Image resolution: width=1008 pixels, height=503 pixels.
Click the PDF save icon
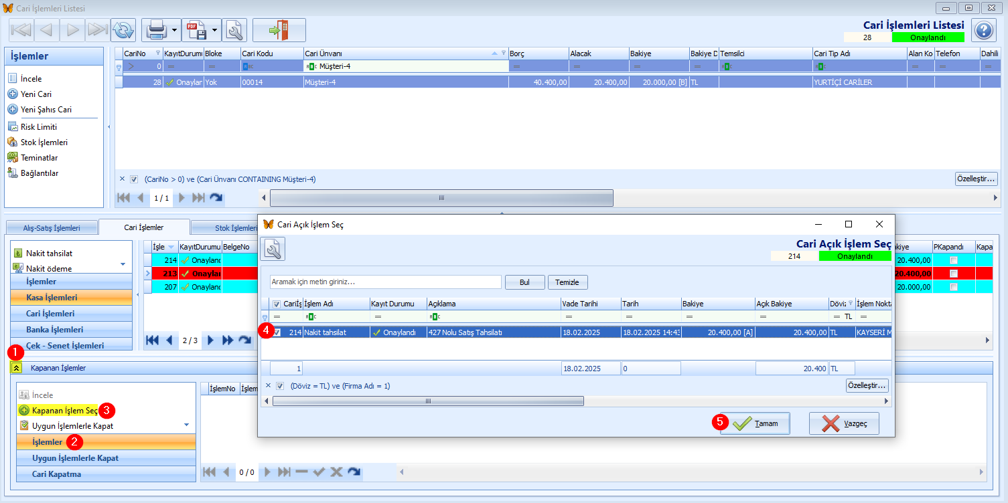(x=196, y=30)
